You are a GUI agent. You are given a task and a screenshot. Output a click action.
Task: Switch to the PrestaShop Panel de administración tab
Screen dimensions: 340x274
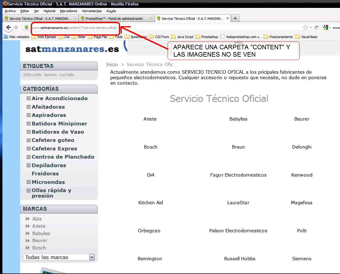click(x=116, y=19)
